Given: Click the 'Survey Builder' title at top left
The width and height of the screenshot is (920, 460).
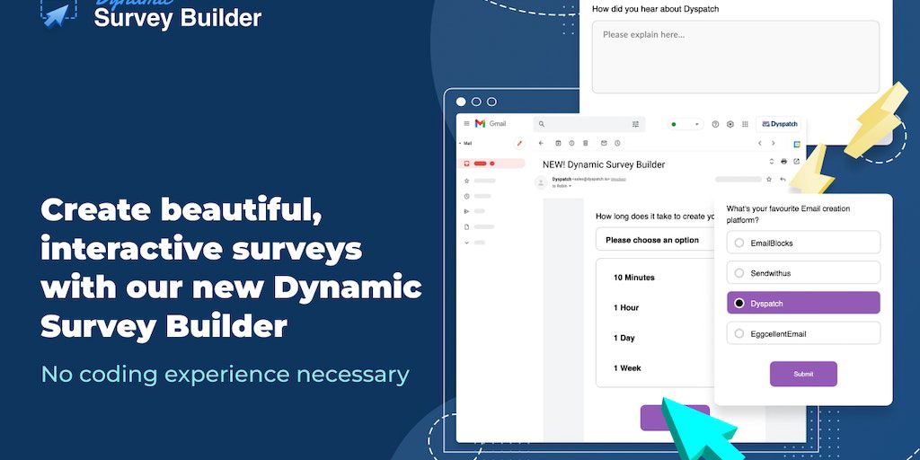Looking at the screenshot, I should coord(177,18).
